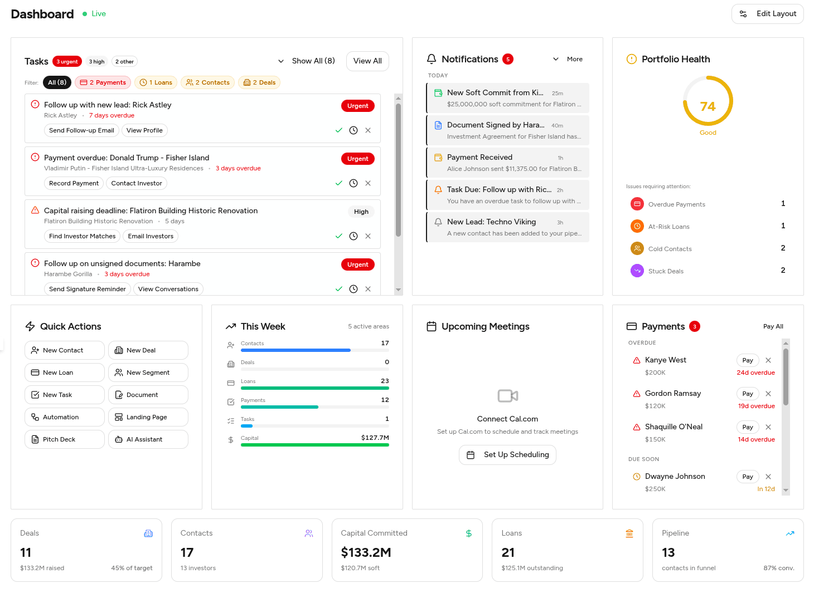The height and width of the screenshot is (593, 814).
Task: Complete the Donald Trump payment task
Action: [x=339, y=183]
